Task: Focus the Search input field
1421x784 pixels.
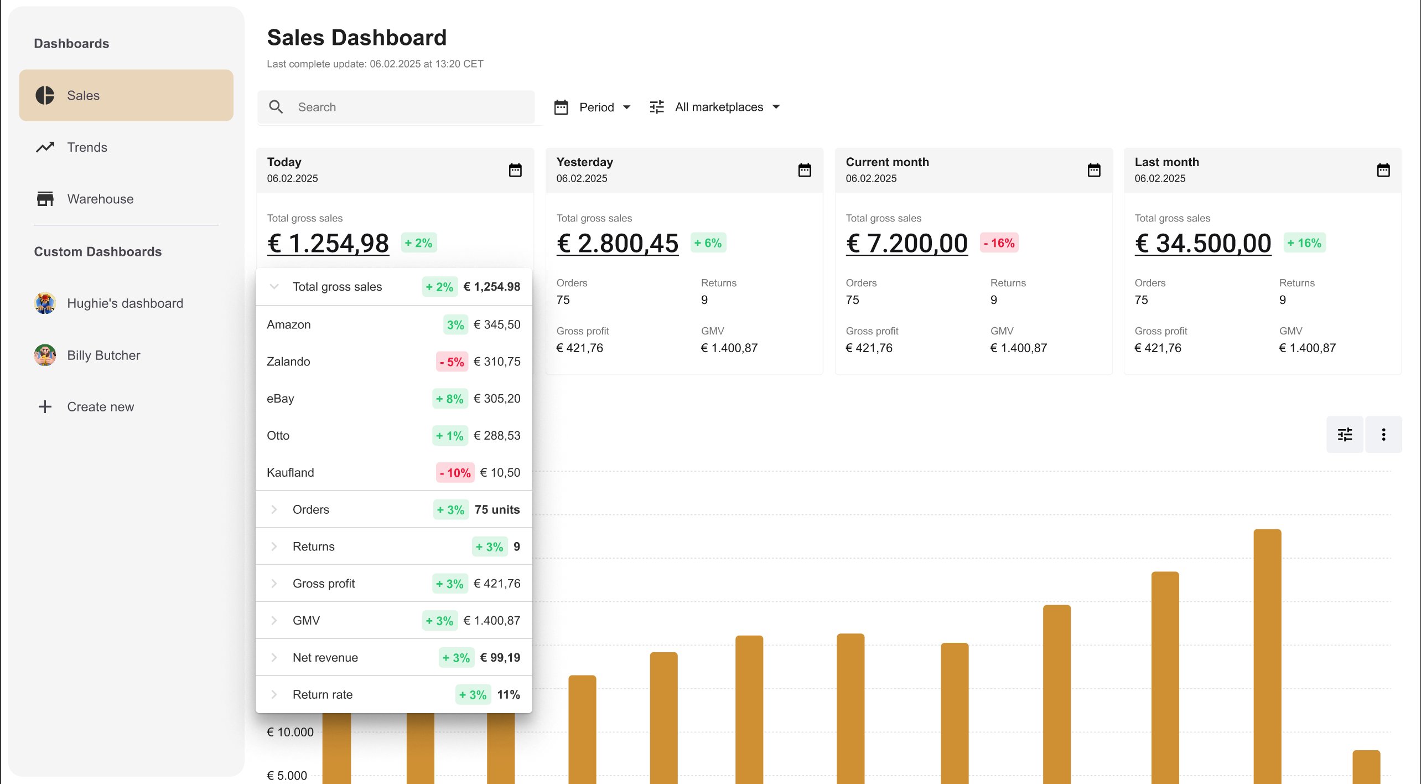Action: [x=396, y=107]
